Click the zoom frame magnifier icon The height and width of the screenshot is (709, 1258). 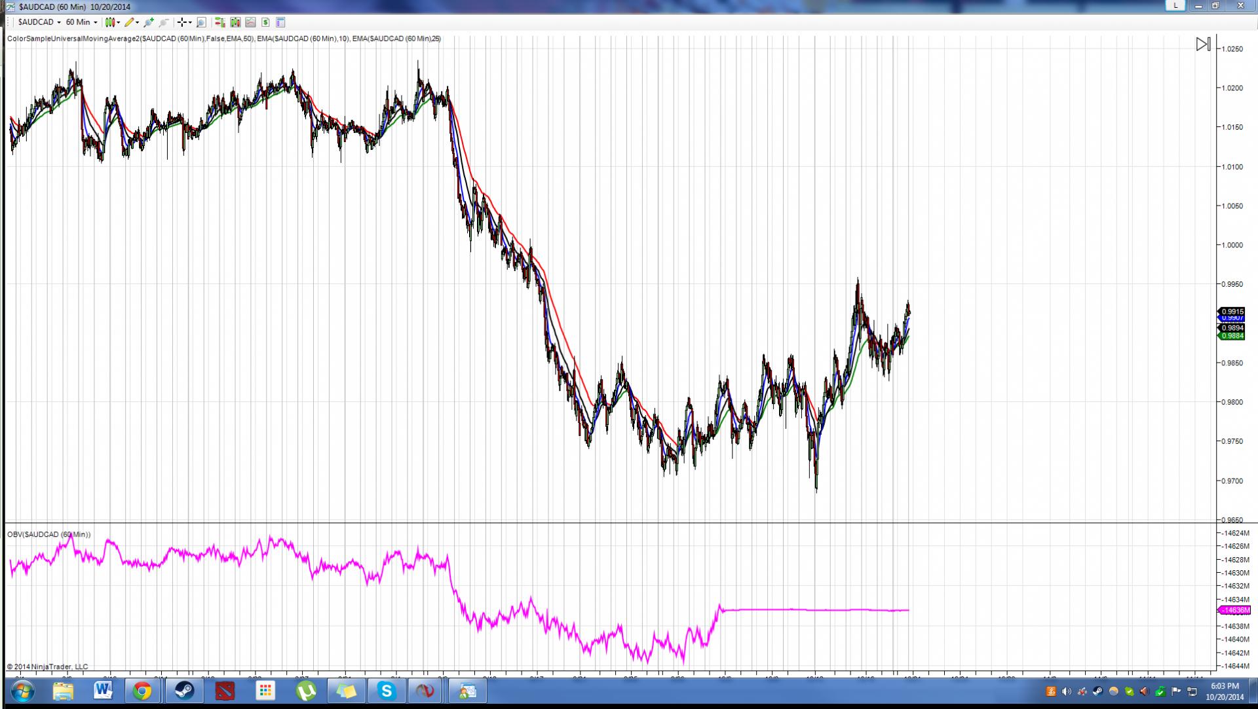pyautogui.click(x=201, y=22)
